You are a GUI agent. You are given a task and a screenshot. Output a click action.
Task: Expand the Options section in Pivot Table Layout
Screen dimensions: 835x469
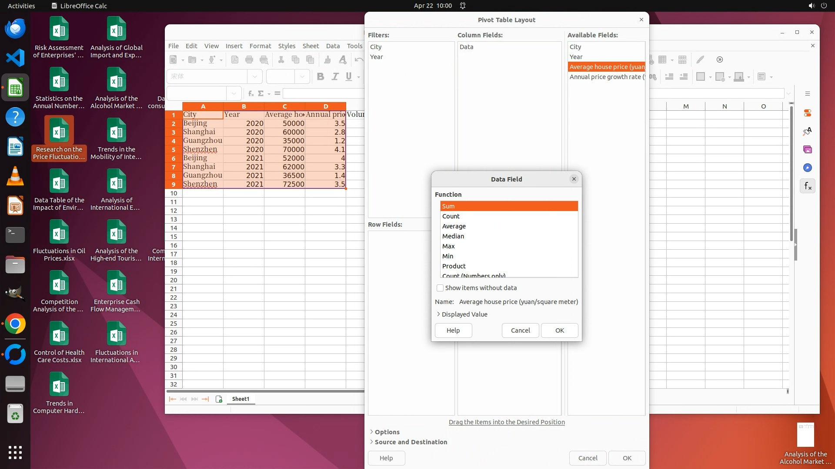(387, 432)
